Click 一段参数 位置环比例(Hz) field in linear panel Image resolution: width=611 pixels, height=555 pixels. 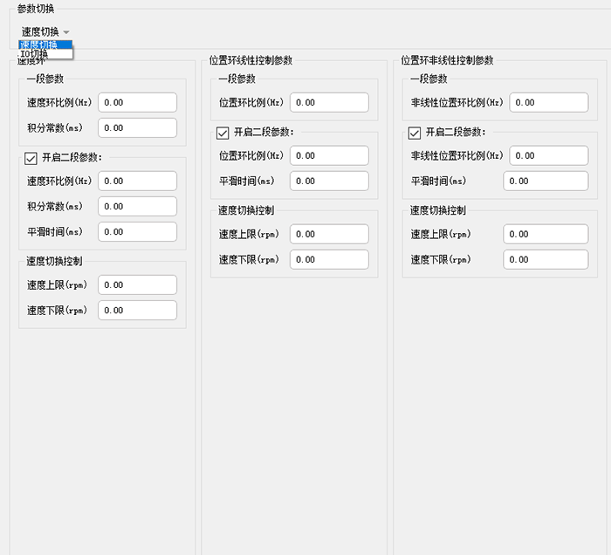329,103
